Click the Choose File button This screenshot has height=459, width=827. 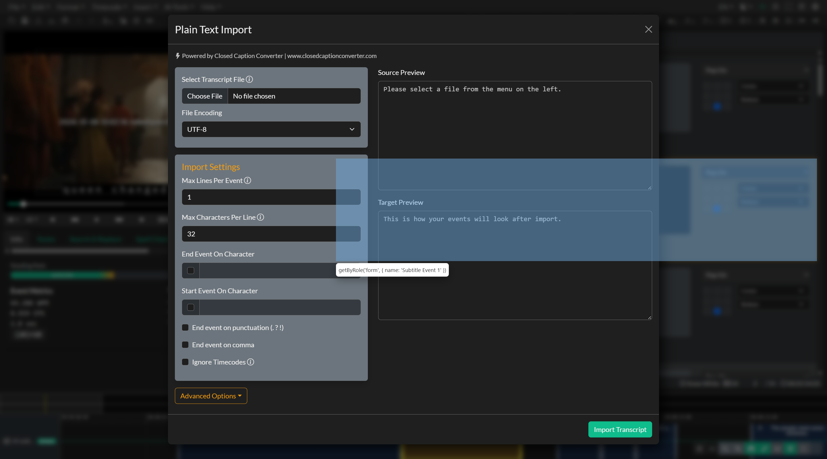coord(204,96)
